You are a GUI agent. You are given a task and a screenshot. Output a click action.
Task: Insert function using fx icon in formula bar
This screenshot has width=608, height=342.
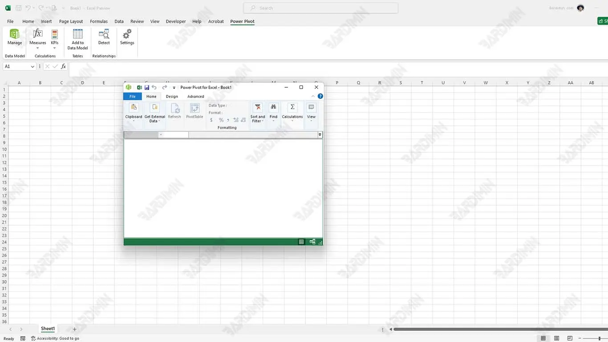[x=63, y=66]
